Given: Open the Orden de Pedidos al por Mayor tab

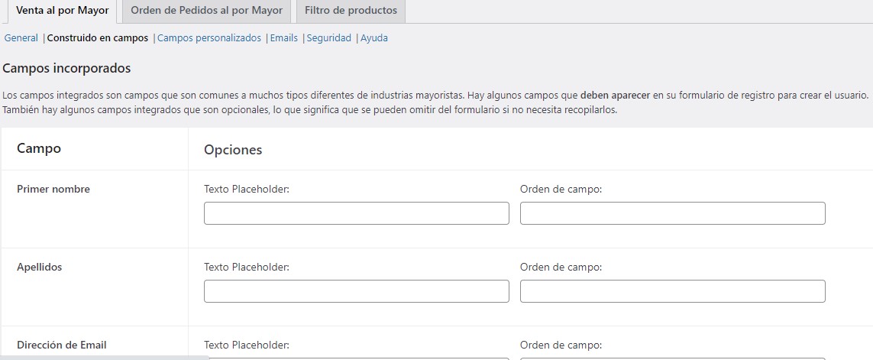Looking at the screenshot, I should (x=206, y=11).
